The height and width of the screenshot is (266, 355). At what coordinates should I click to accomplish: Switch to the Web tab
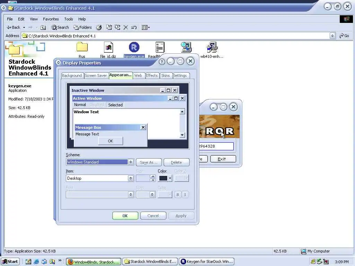point(138,76)
